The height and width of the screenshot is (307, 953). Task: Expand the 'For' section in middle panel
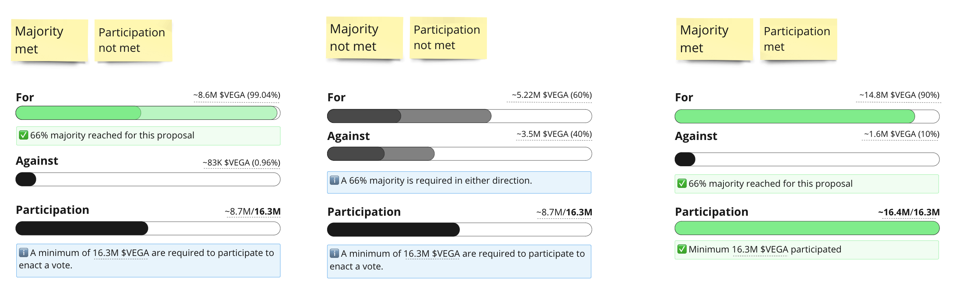(x=336, y=97)
